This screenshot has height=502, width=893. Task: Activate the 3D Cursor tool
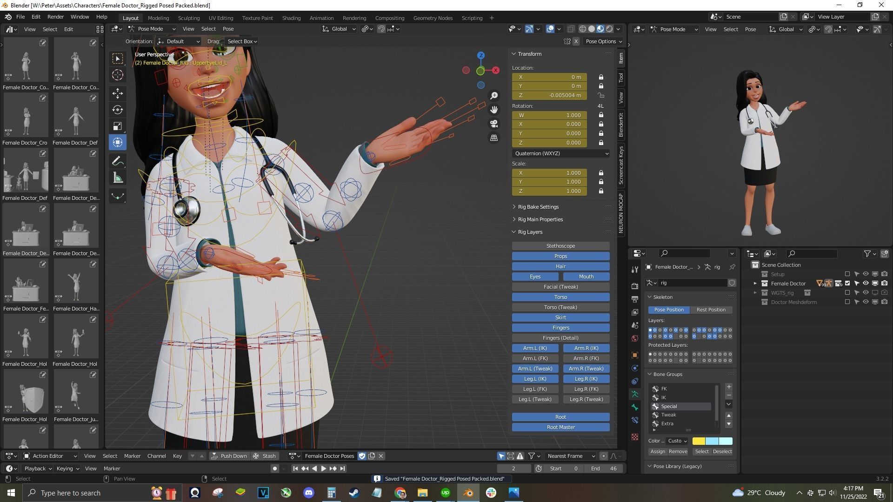pyautogui.click(x=118, y=75)
